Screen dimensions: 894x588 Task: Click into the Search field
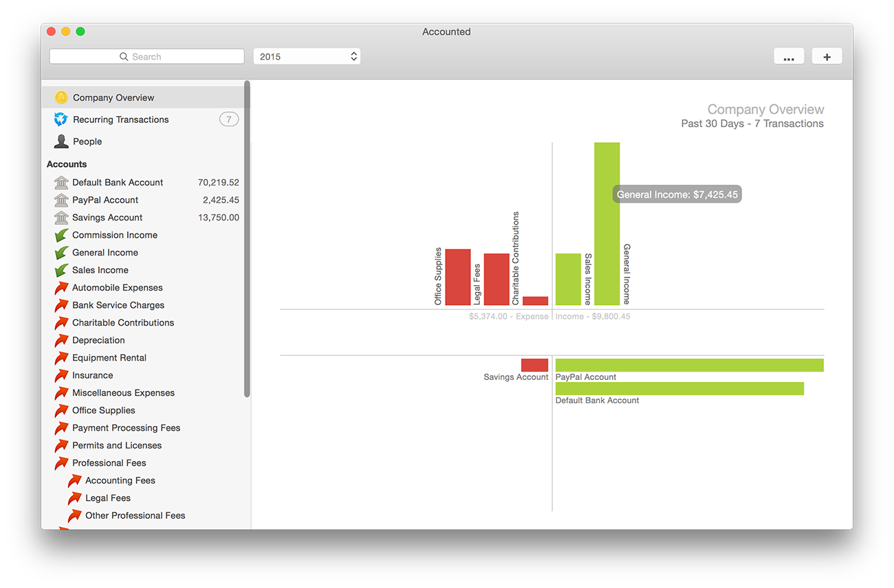click(x=146, y=56)
